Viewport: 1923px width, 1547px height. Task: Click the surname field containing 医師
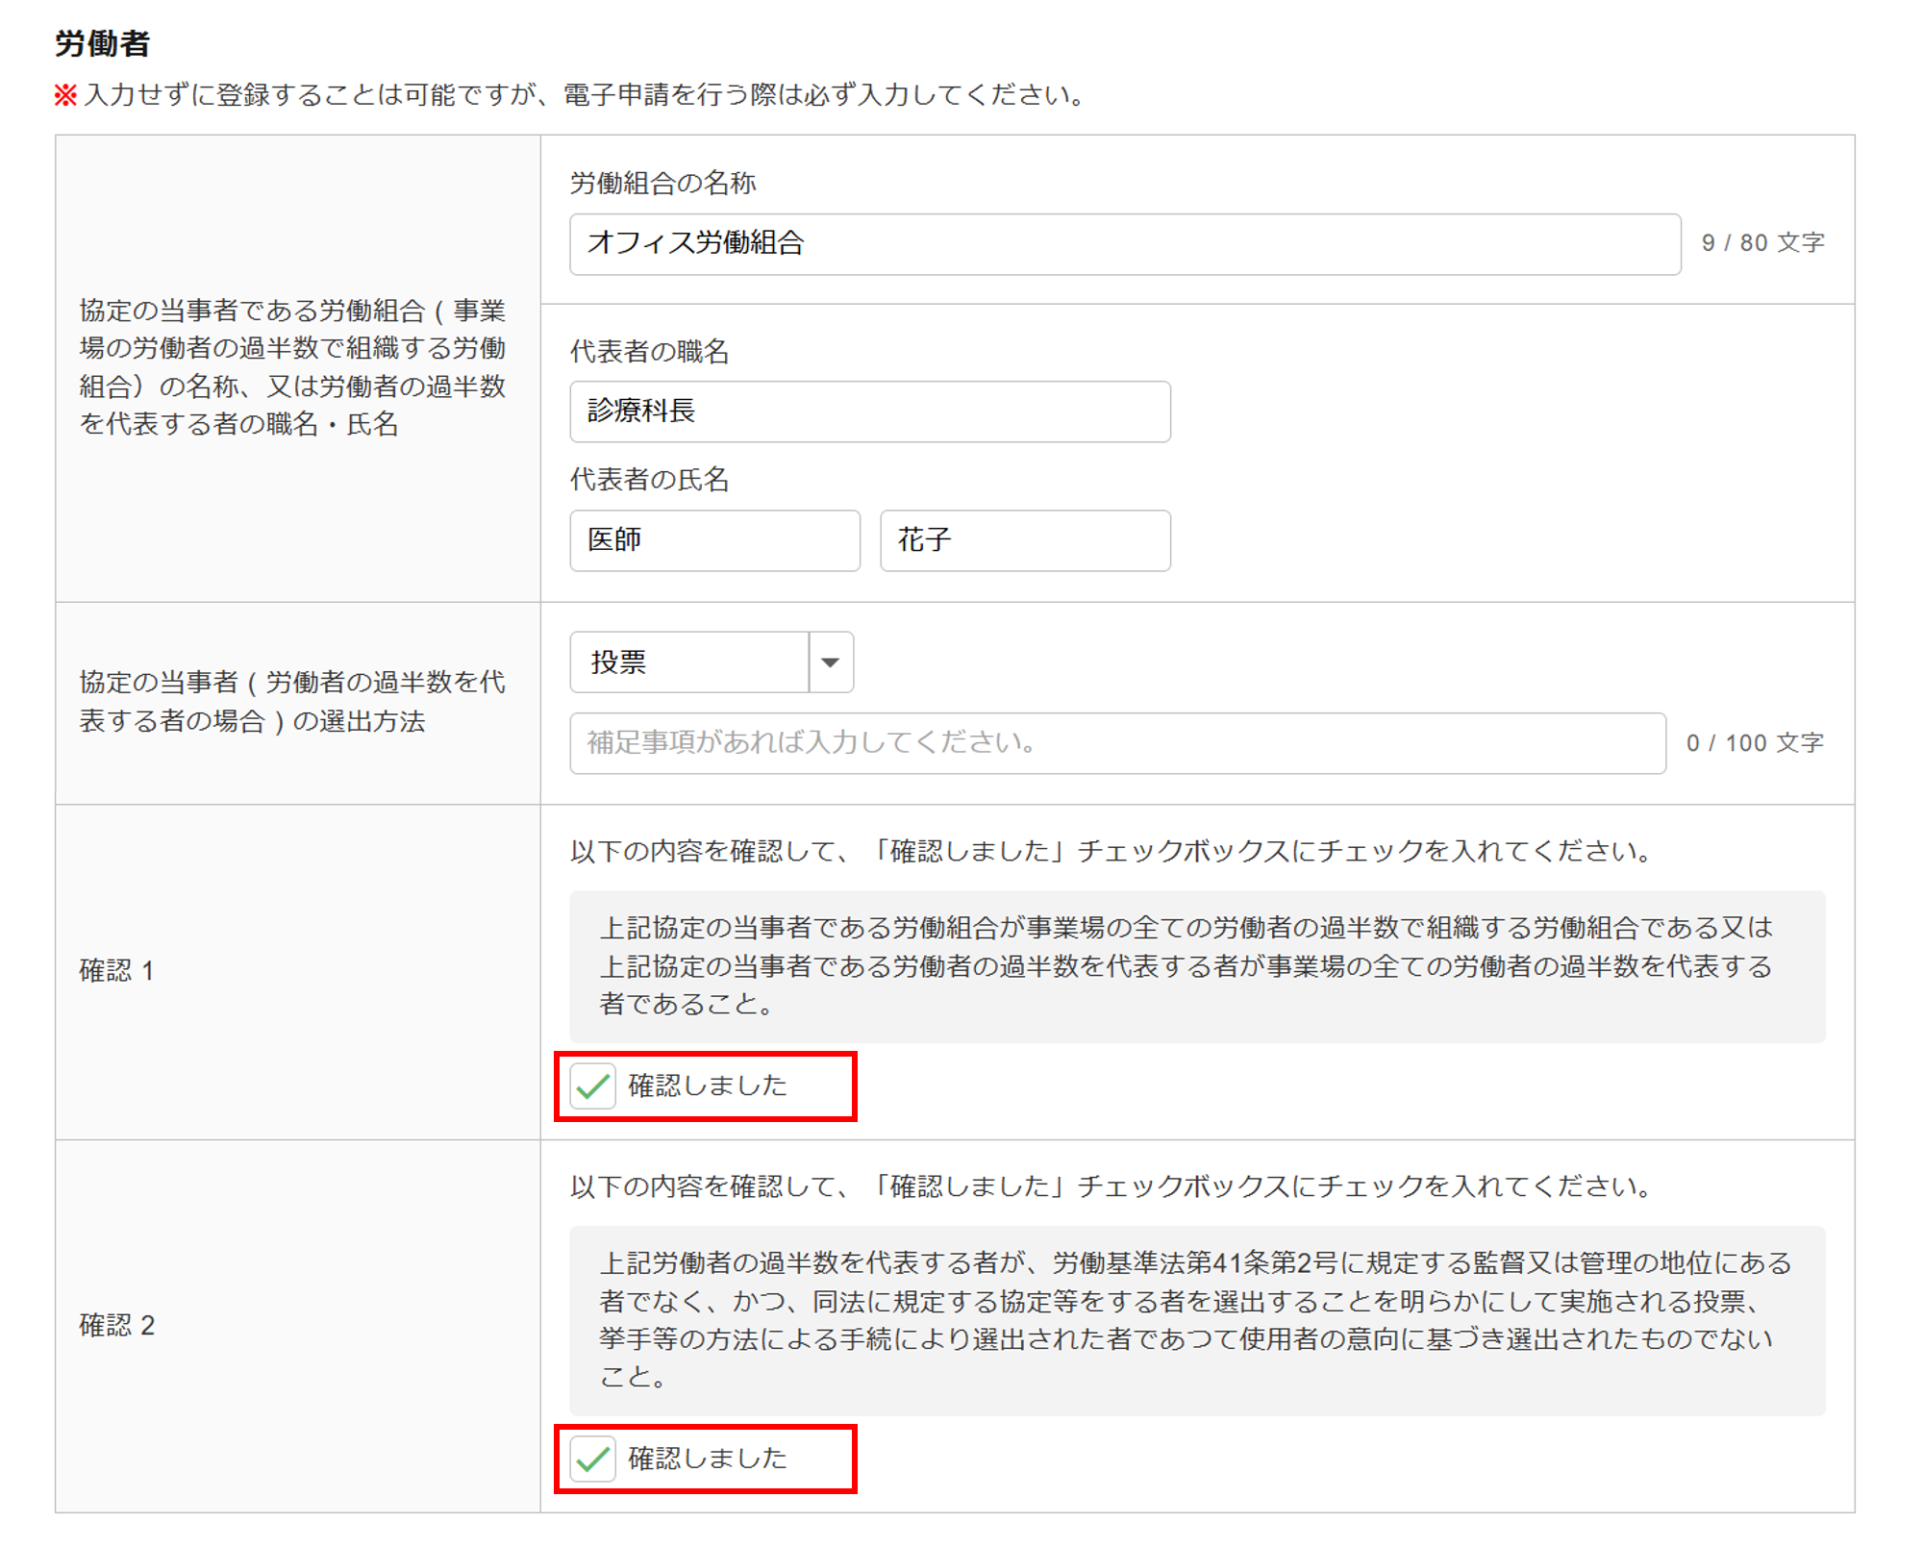(713, 540)
